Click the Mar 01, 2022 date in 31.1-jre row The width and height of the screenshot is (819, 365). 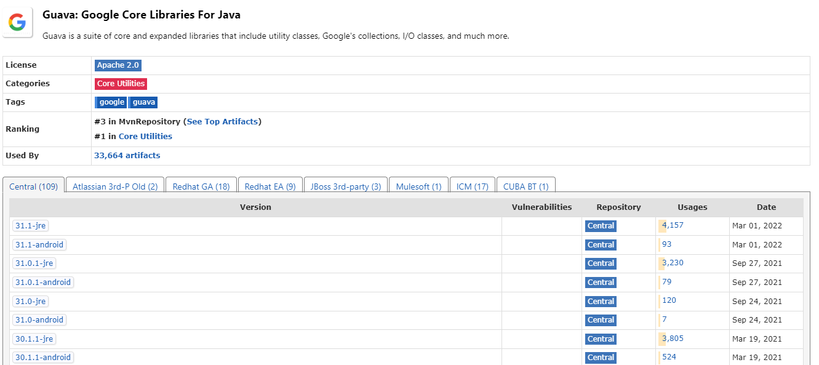click(x=757, y=226)
